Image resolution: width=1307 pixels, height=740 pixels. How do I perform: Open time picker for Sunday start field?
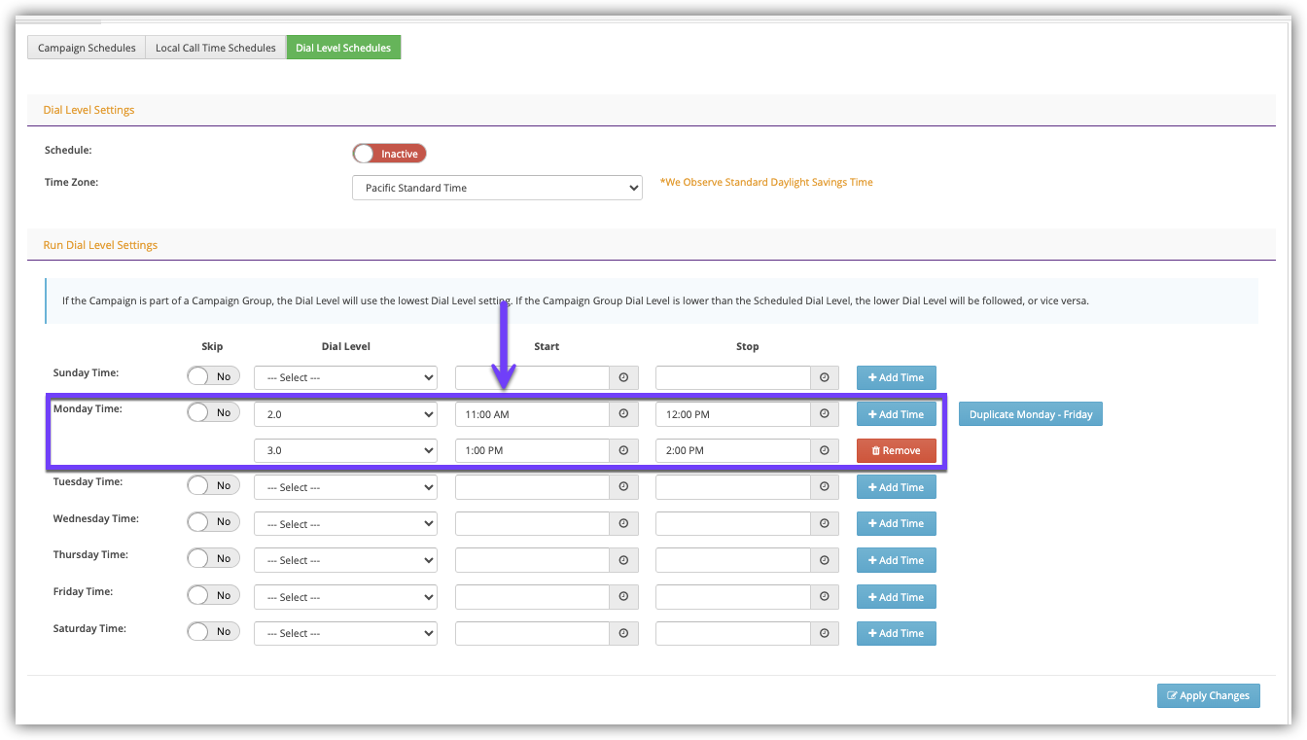click(x=623, y=377)
